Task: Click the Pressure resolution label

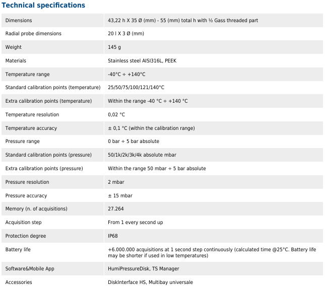Action: (27, 182)
